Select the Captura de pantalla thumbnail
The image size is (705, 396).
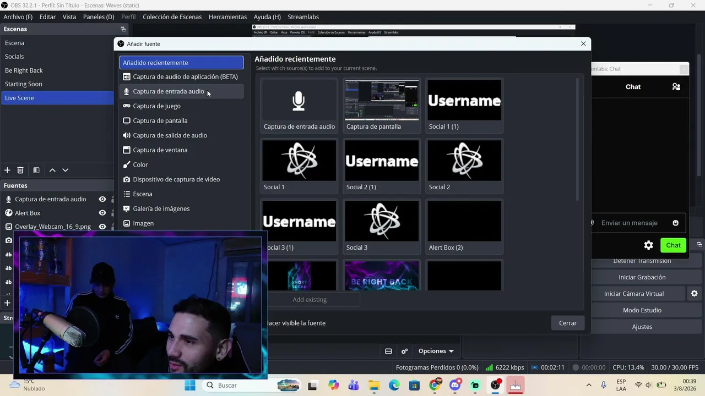click(382, 105)
